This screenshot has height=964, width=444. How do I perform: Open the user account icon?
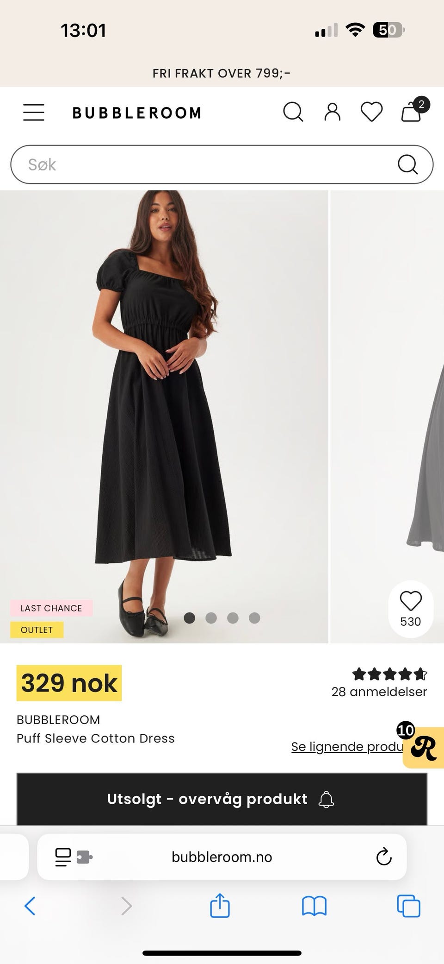pyautogui.click(x=332, y=112)
